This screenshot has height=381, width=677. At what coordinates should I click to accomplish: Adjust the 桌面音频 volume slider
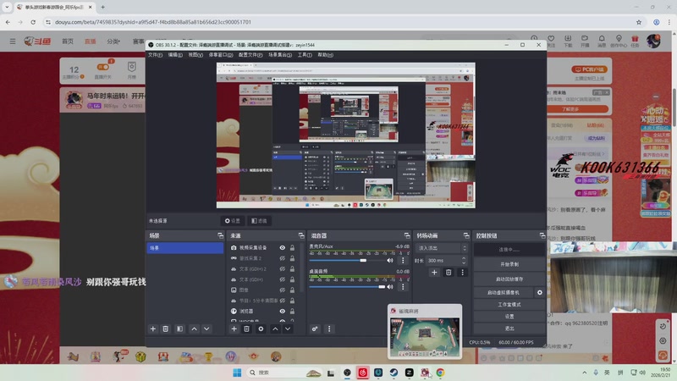coord(346,287)
